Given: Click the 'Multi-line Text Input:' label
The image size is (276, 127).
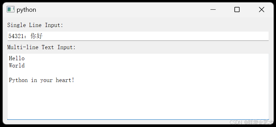Looking at the screenshot, I should pyautogui.click(x=41, y=47).
